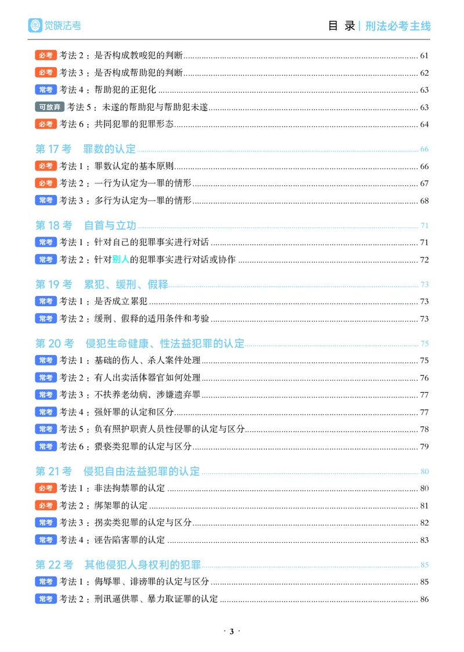Image resolution: width=464 pixels, height=652 pixels.
Task: Open chapter heading 第 19 考 累犯、缓刑、假释
Action: point(102,284)
